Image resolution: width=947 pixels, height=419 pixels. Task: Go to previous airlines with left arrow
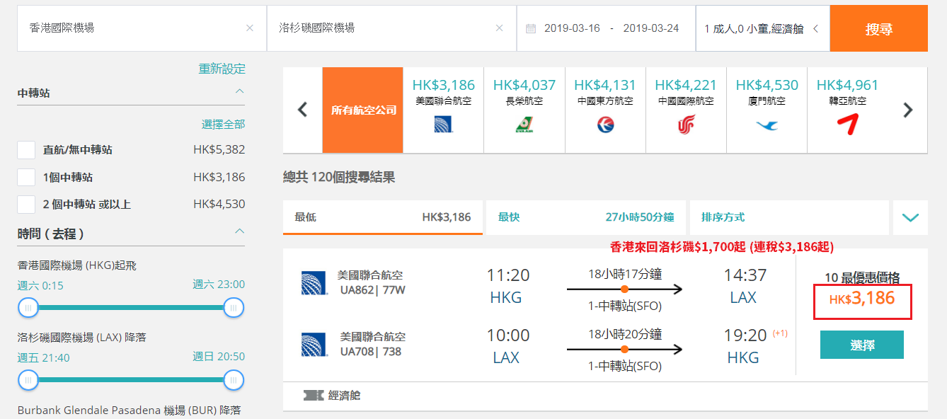tap(302, 110)
